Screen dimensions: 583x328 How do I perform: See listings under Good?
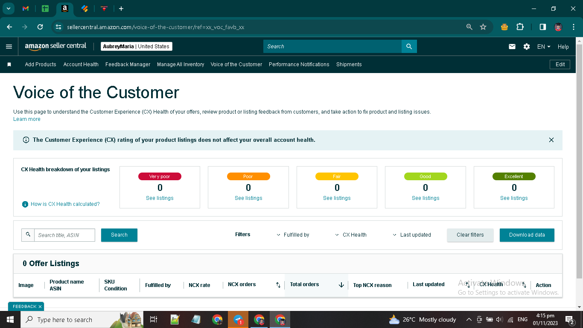click(x=426, y=198)
